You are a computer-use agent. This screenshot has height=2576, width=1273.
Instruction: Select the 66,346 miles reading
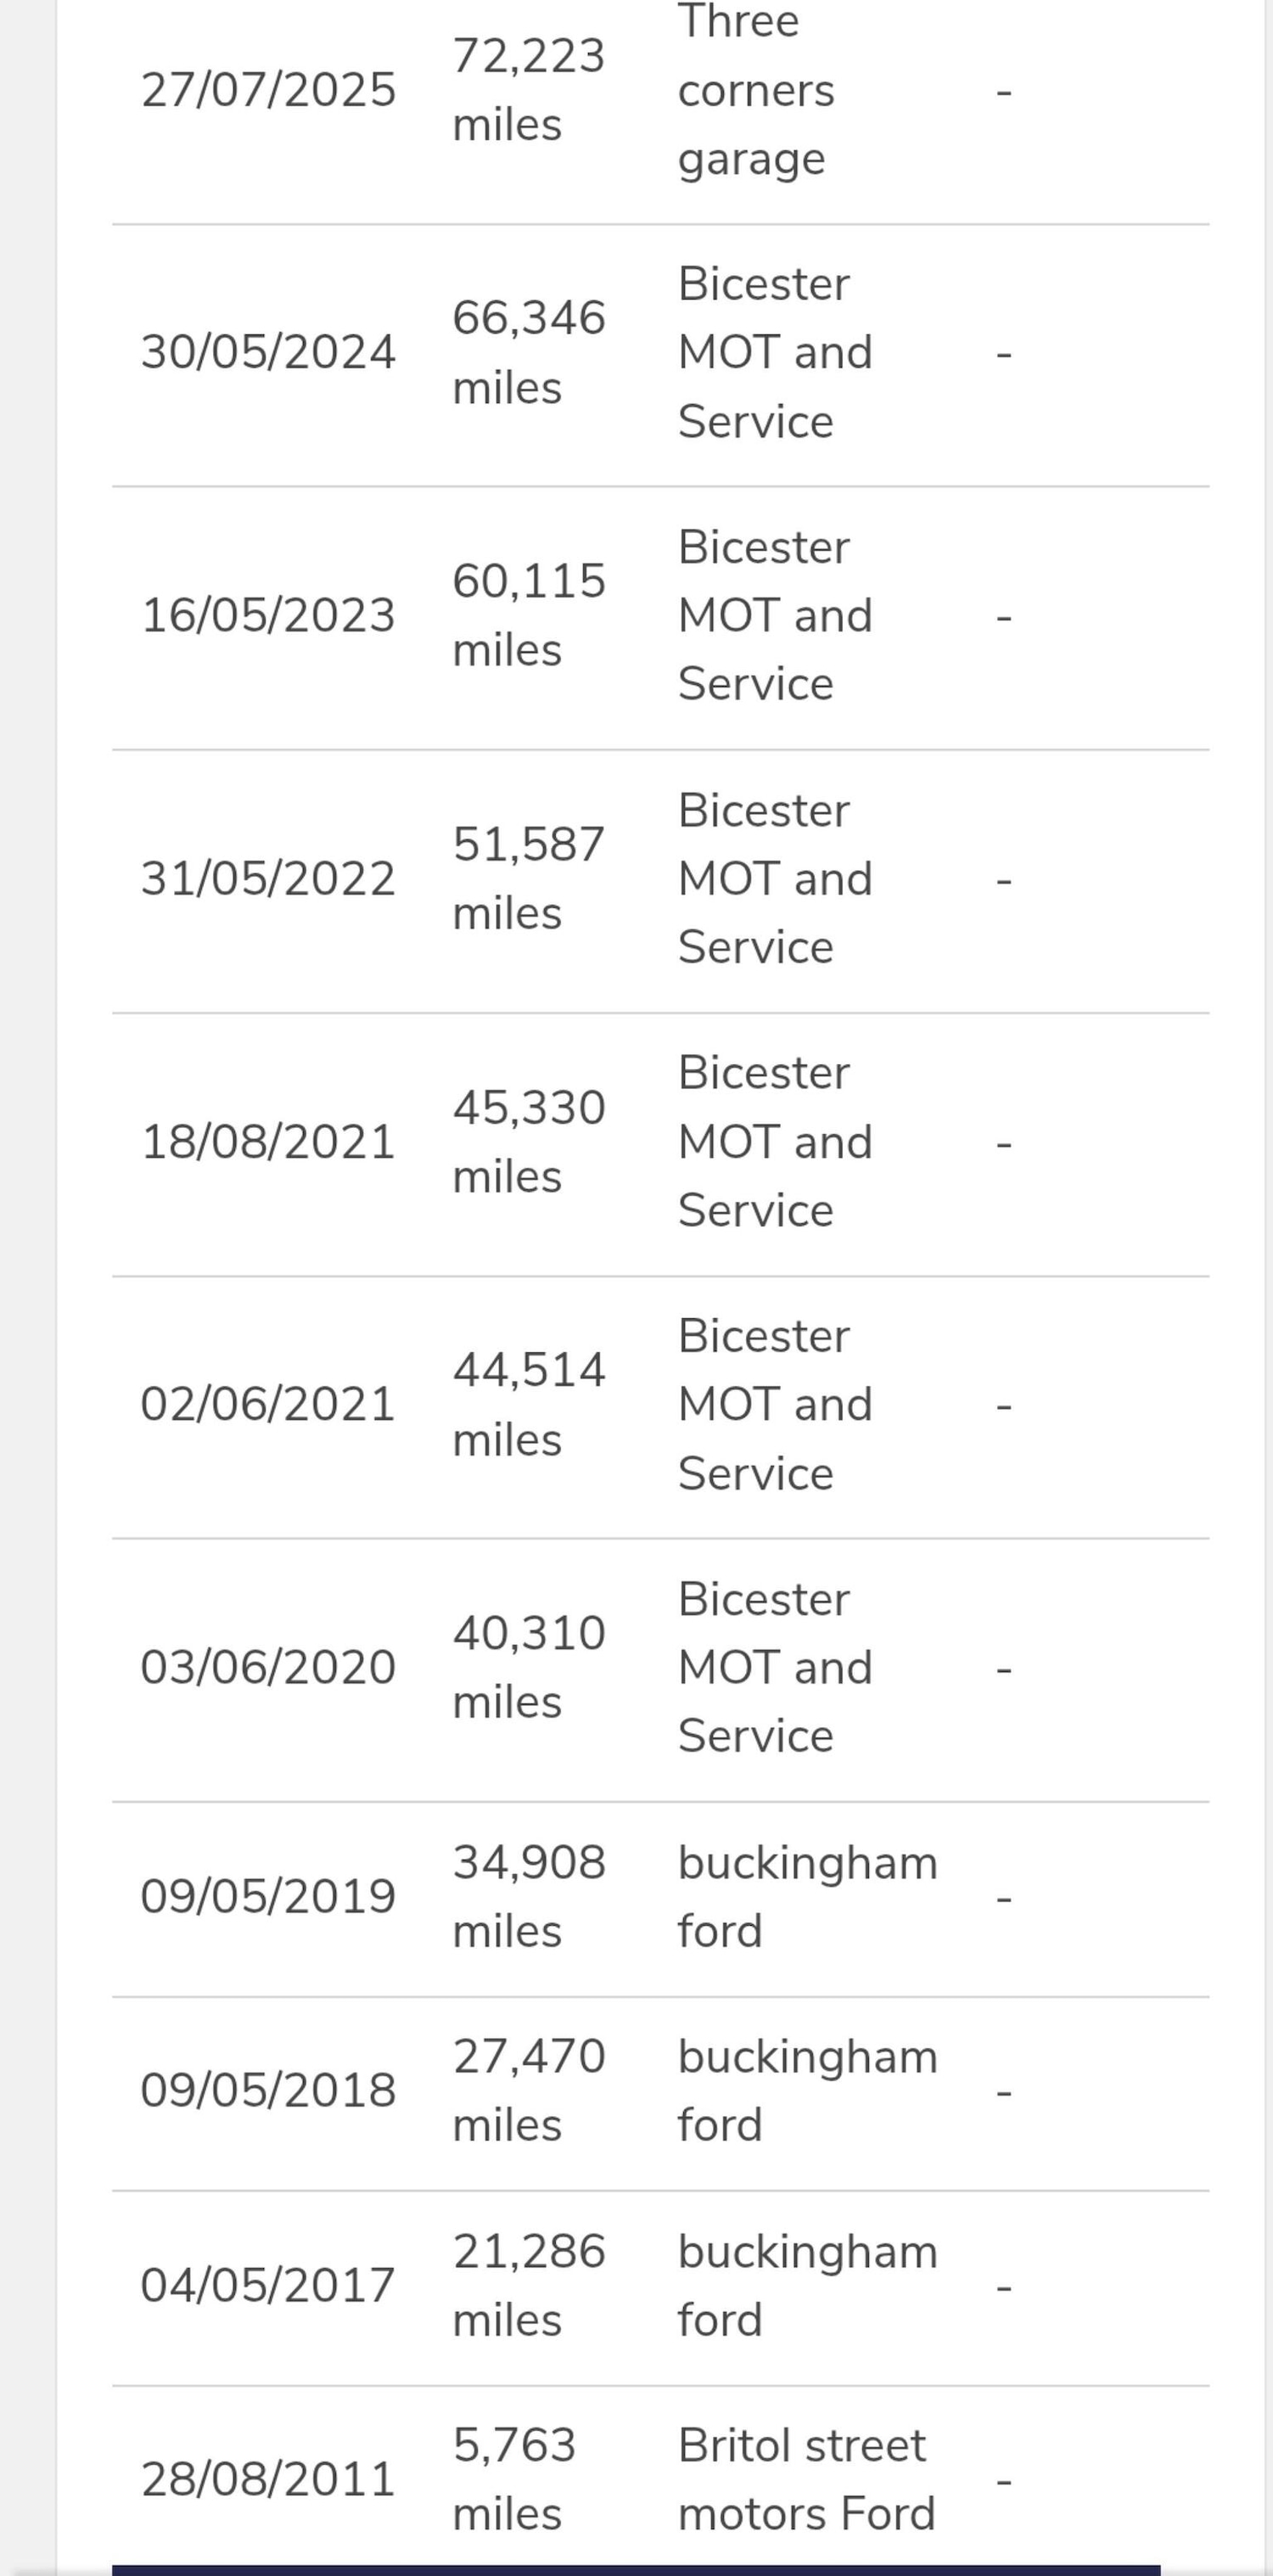click(x=528, y=353)
